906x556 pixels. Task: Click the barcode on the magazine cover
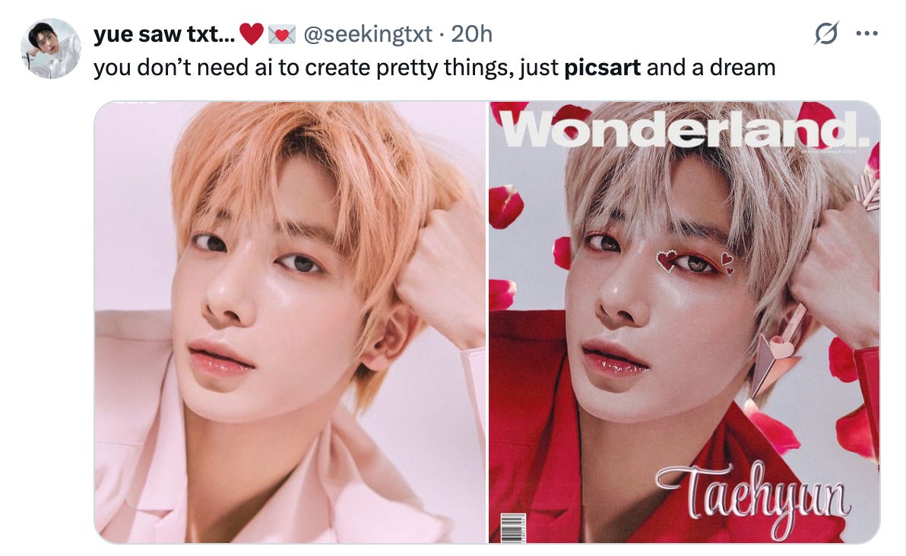(x=512, y=527)
